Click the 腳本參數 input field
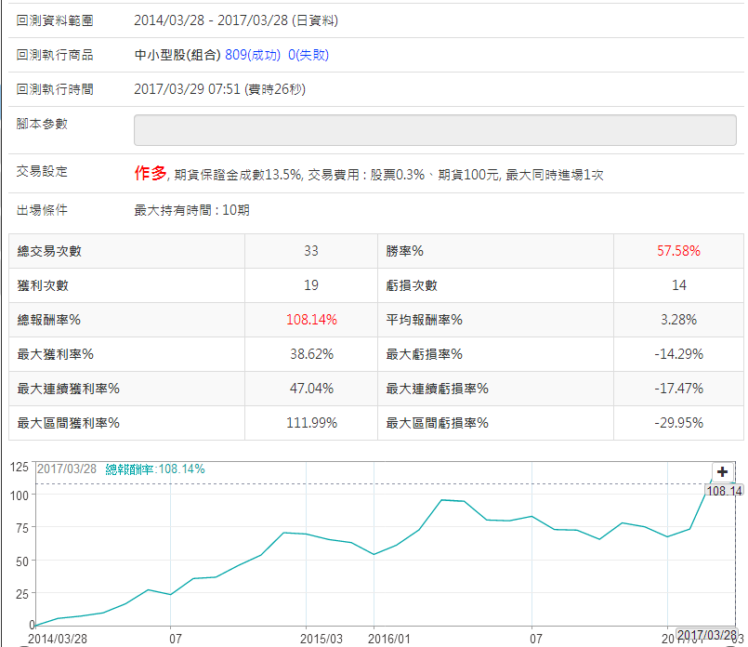 (435, 130)
